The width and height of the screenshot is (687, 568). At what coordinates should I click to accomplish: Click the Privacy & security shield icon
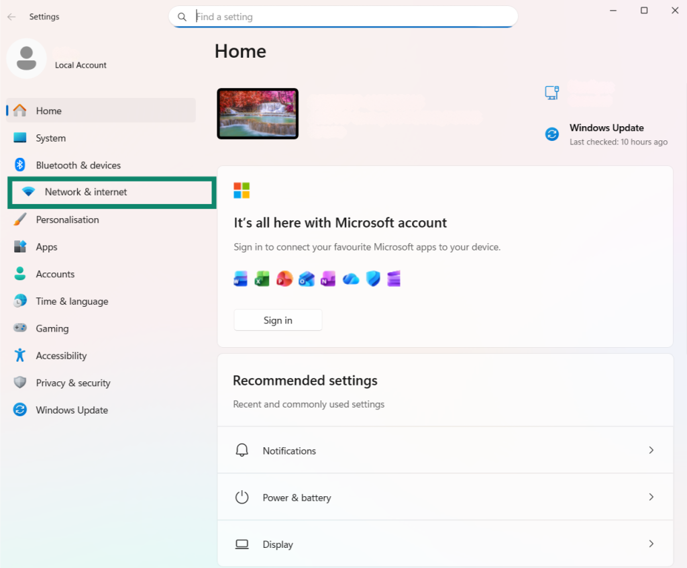20,383
